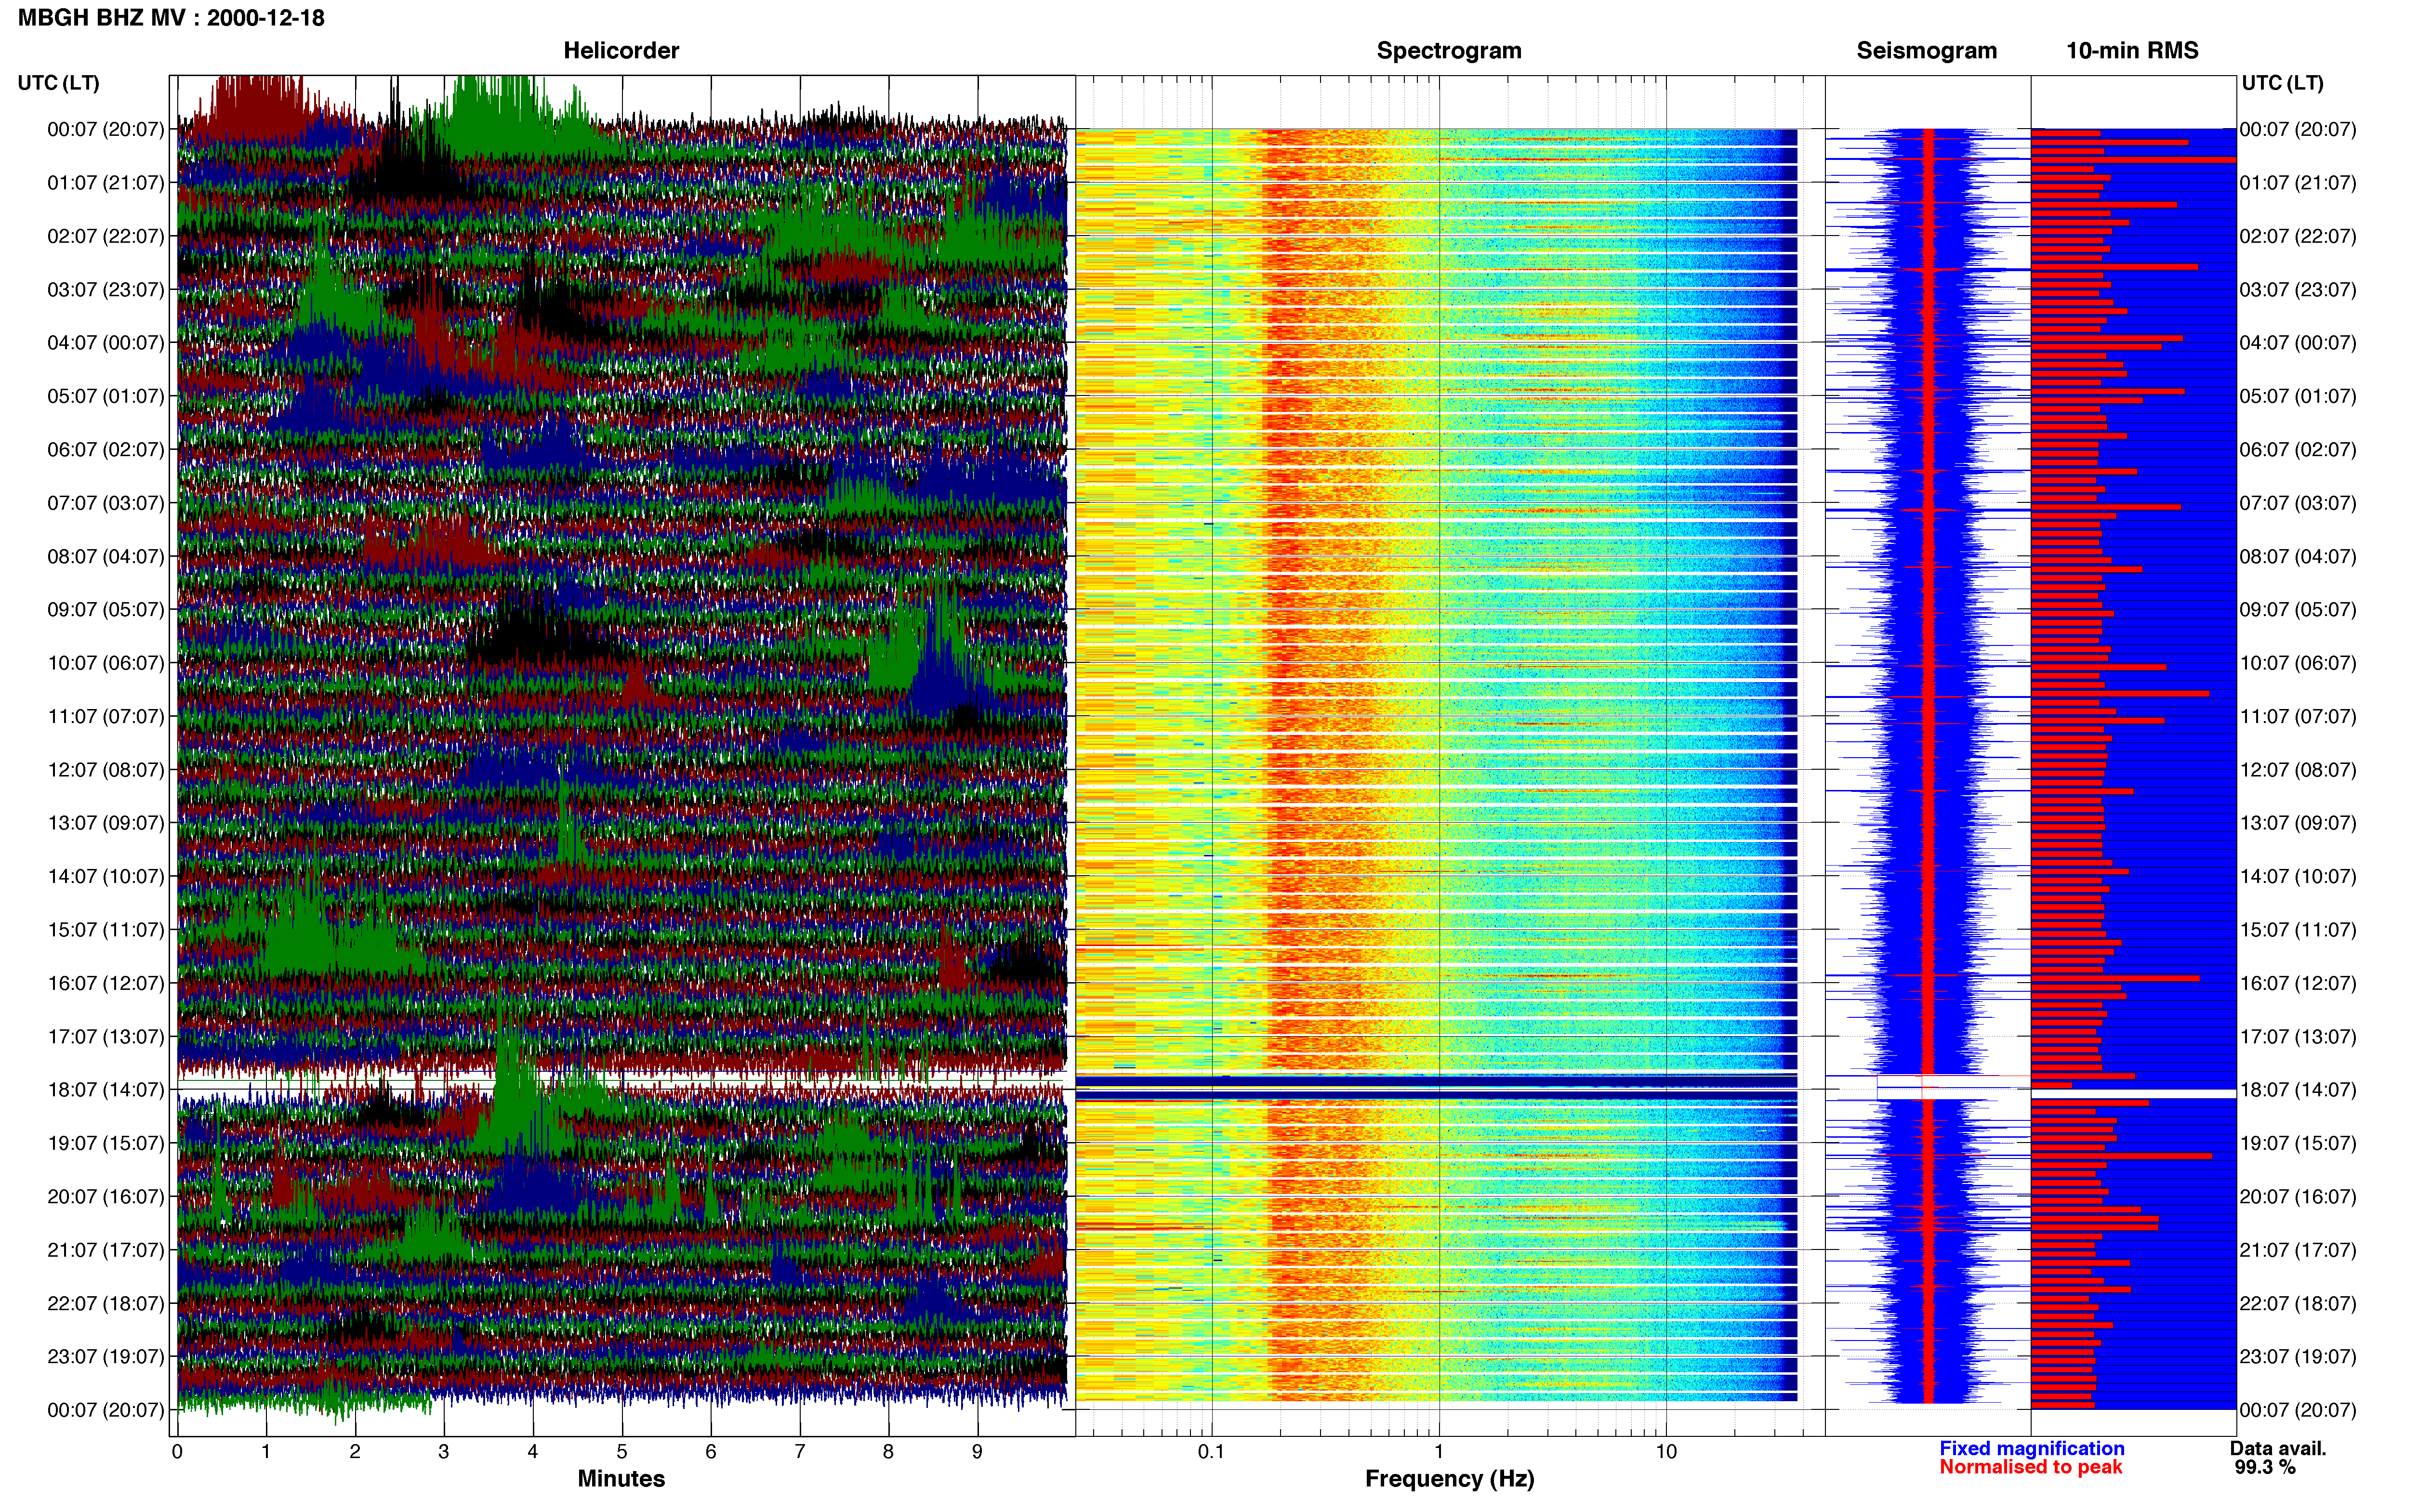The height and width of the screenshot is (1512, 2418).
Task: Click '01:07 (21:07)' on the Helicorder time axis
Action: (x=106, y=183)
